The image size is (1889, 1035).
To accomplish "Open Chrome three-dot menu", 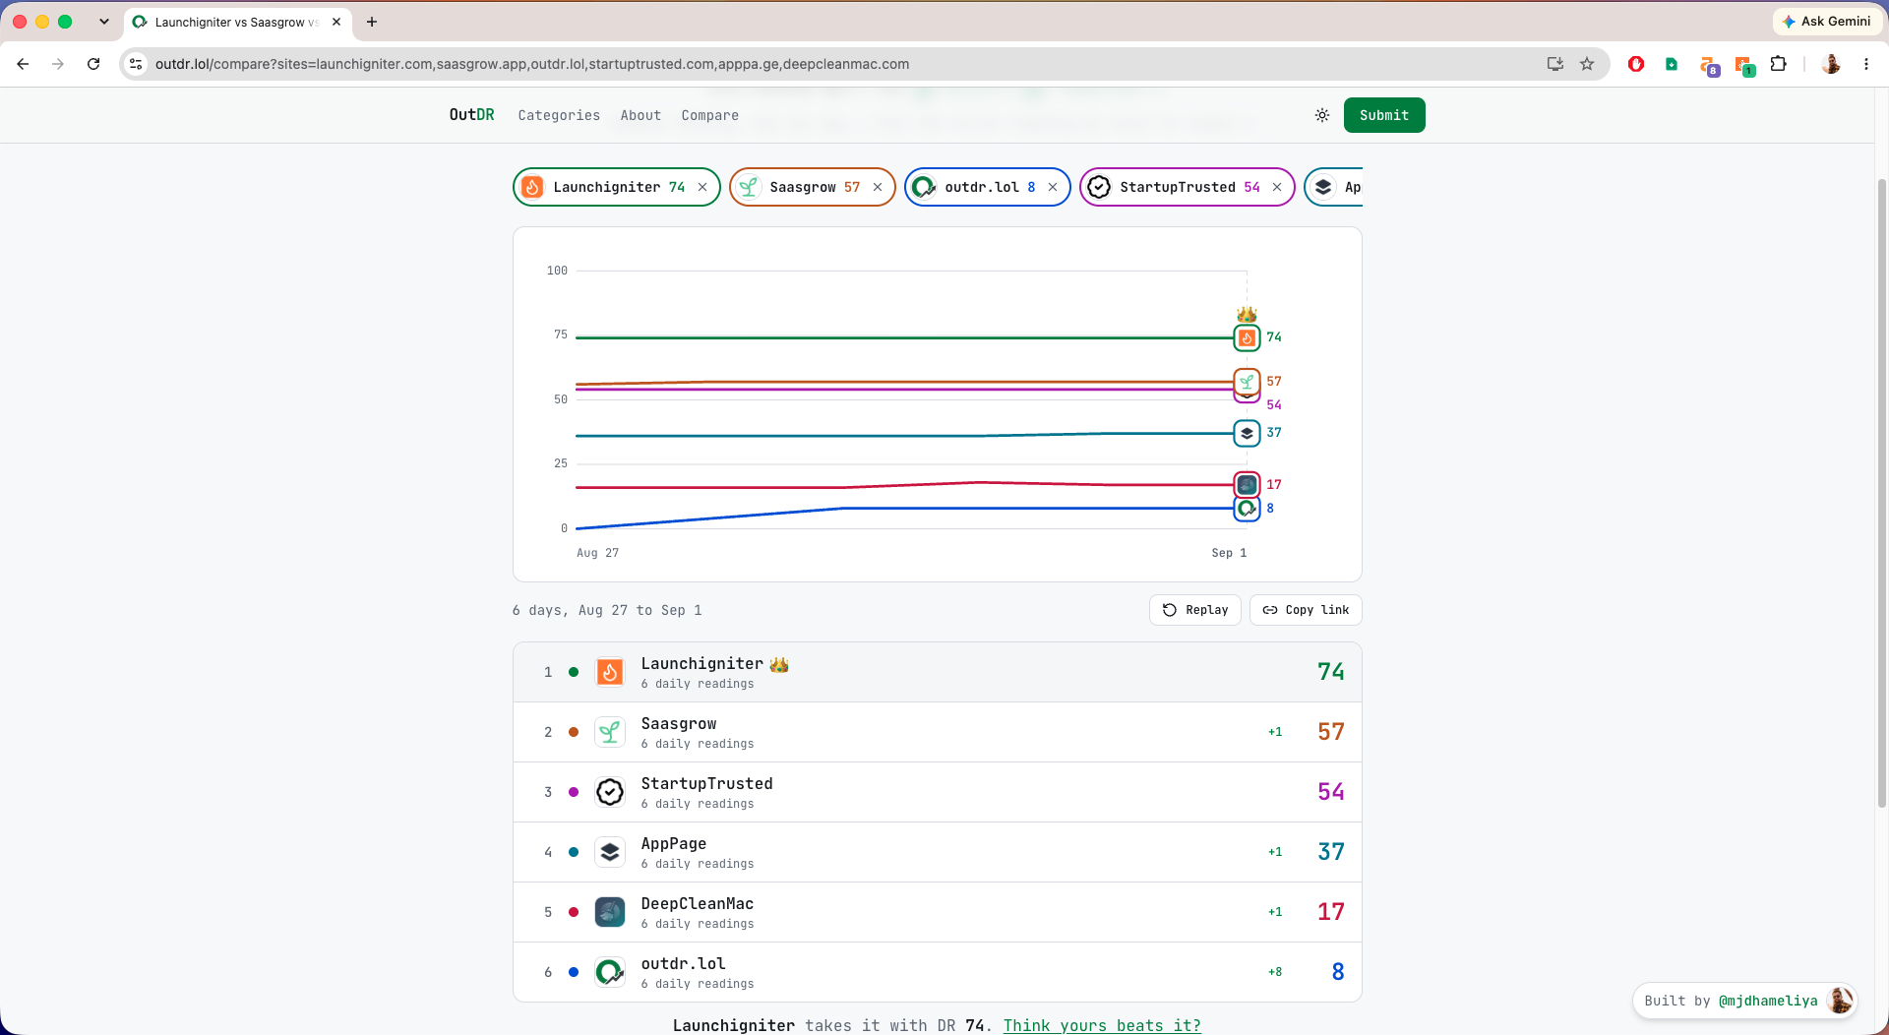I will 1866,64.
